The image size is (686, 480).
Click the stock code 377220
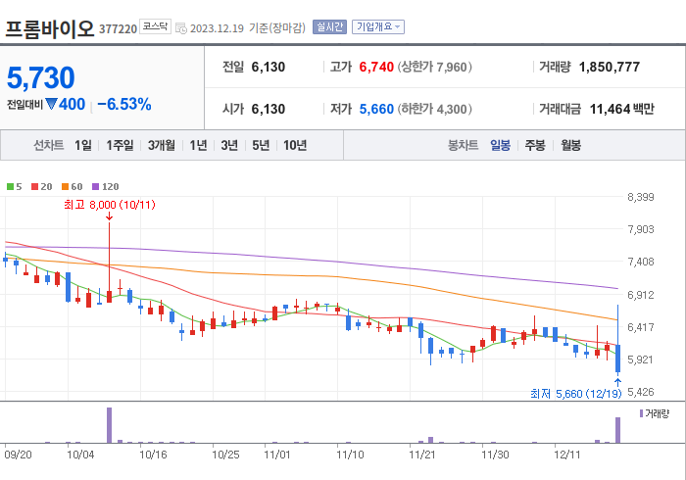[119, 28]
